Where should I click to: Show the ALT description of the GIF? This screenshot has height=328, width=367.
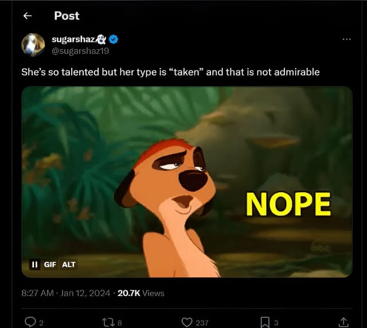[68, 264]
